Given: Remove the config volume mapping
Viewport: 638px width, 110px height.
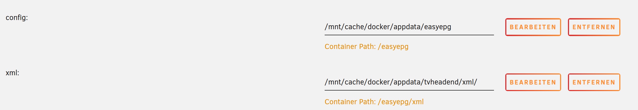Looking at the screenshot, I should pyautogui.click(x=594, y=27).
